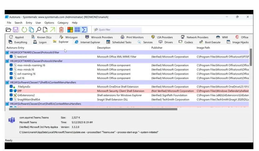Open the Category menu

[x=63, y=23]
